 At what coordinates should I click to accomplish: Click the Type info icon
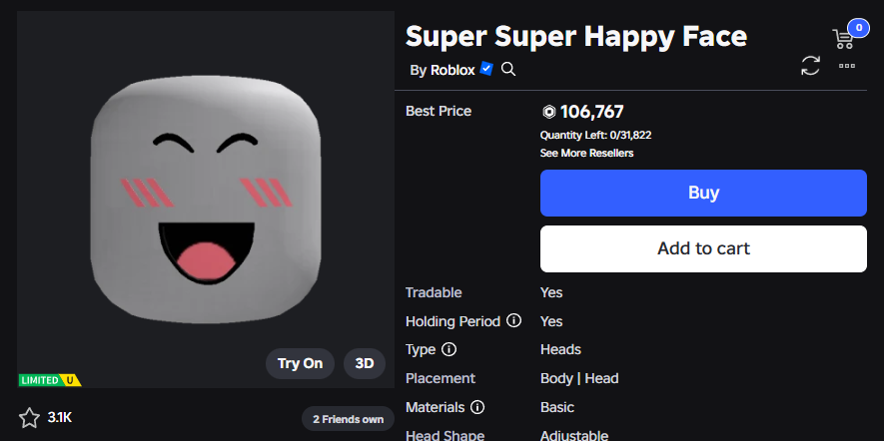tap(448, 350)
